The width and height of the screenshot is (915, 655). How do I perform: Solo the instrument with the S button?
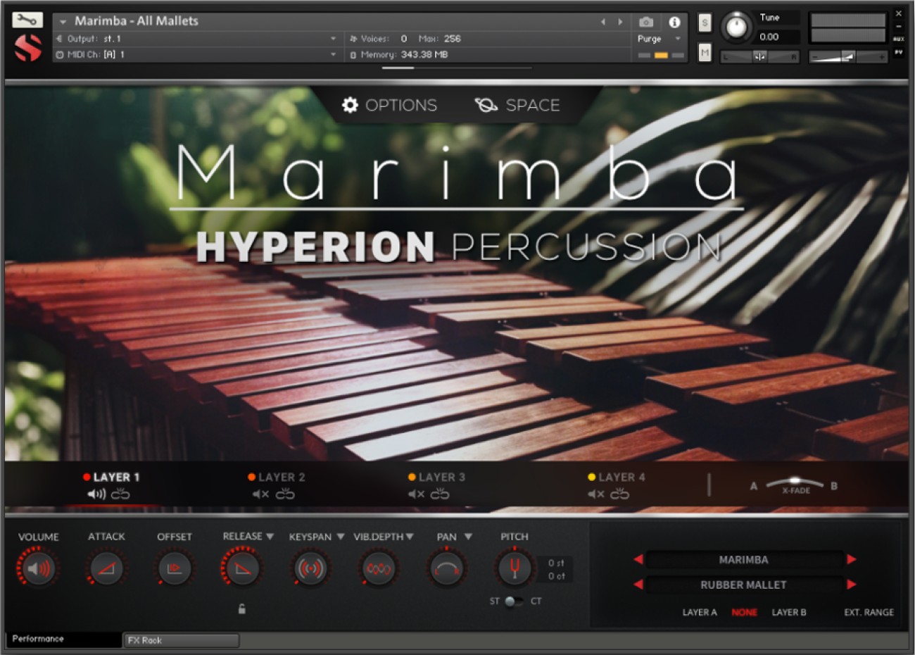704,23
